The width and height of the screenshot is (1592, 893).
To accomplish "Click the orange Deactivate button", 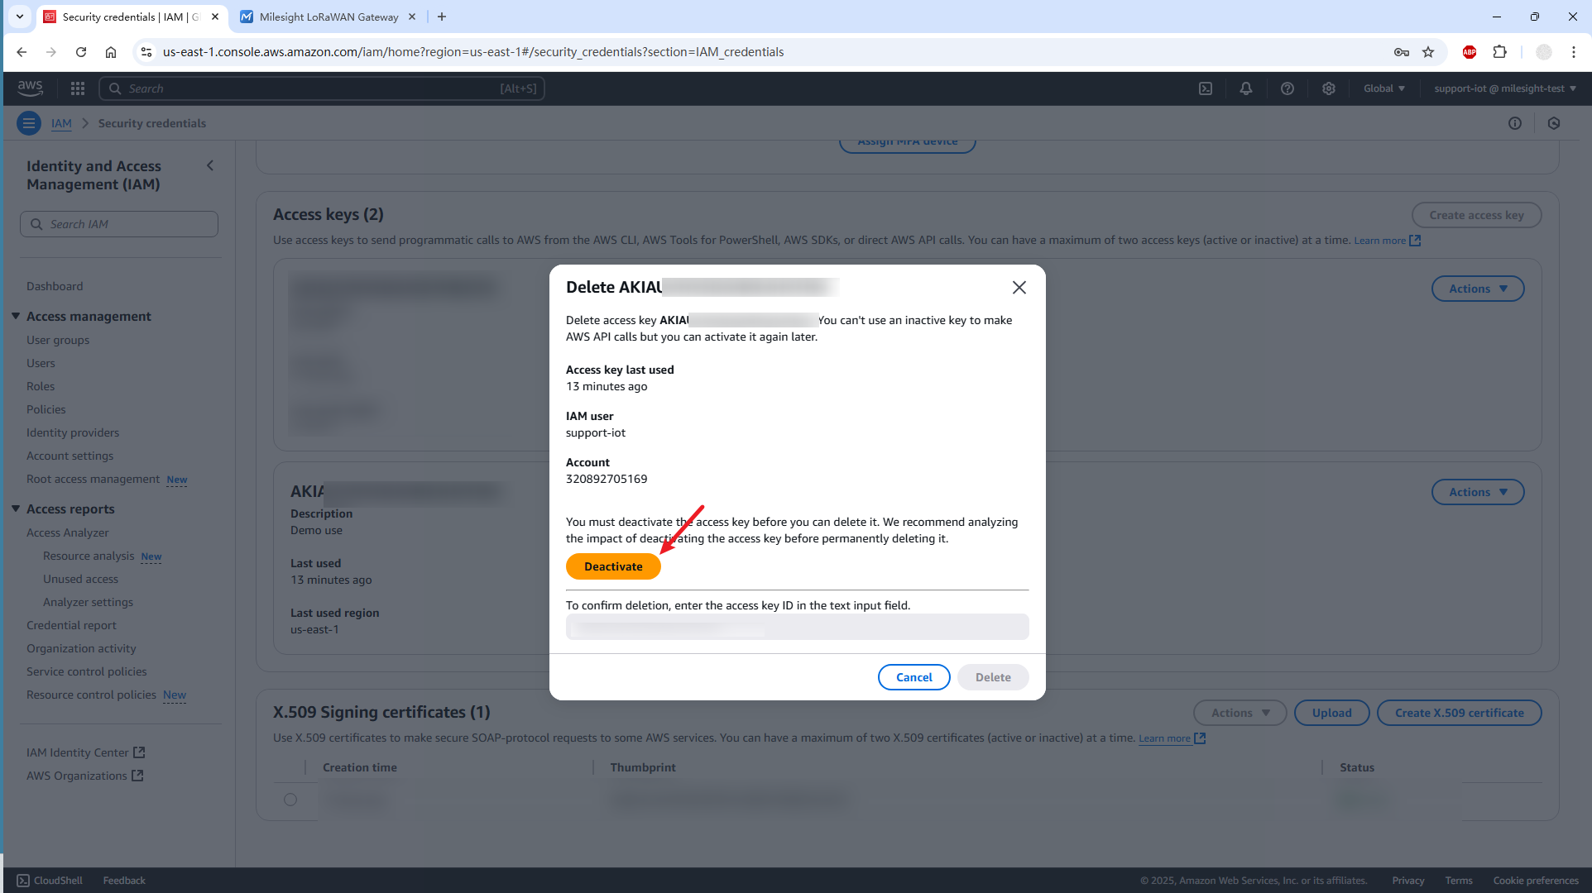I will coord(613,566).
